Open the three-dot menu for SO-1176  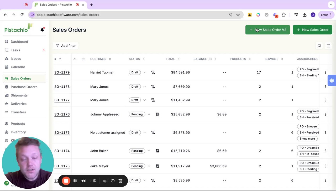[x=325, y=114]
